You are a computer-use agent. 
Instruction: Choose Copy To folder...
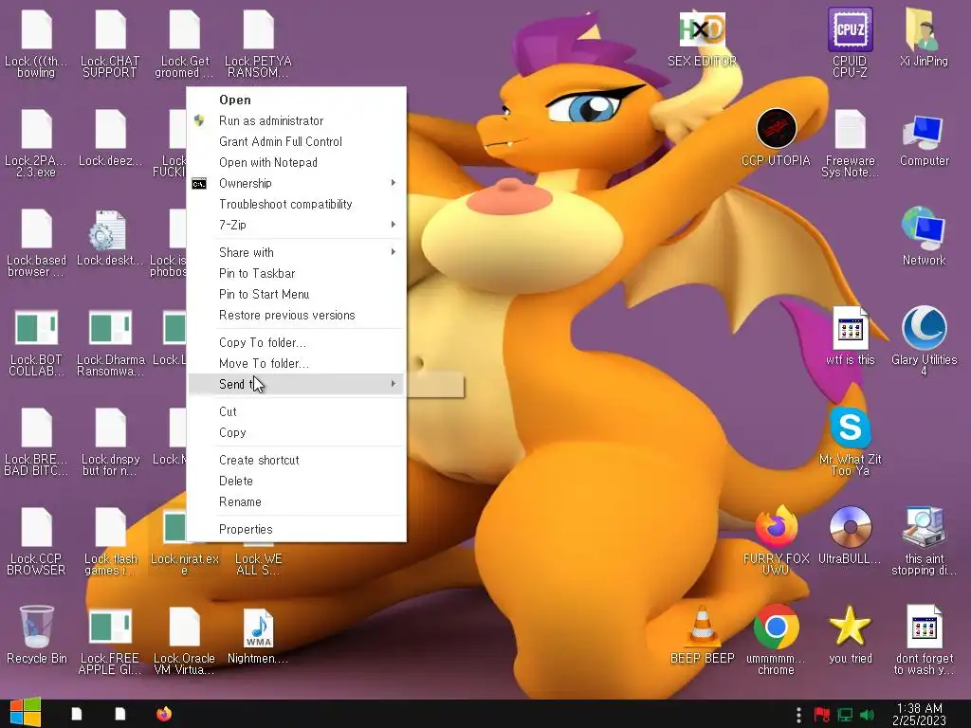[296, 343]
